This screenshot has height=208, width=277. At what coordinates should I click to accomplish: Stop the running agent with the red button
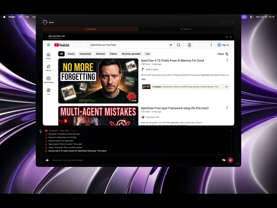[230, 160]
